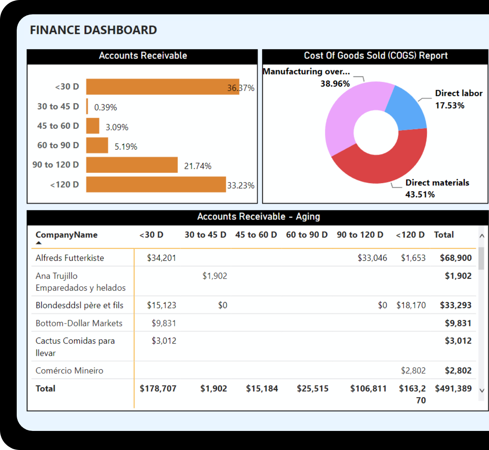Click the table's scroll down arrow
The image size is (489, 450).
(481, 390)
